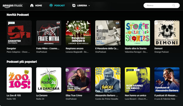
Task: Open the Elisa True Crime cover
Action: pyautogui.click(x=78, y=80)
